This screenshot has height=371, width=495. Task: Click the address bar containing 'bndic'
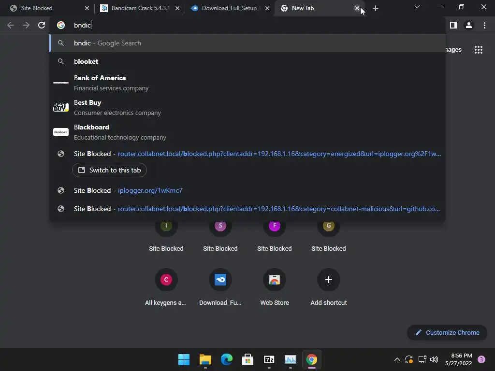(x=247, y=25)
